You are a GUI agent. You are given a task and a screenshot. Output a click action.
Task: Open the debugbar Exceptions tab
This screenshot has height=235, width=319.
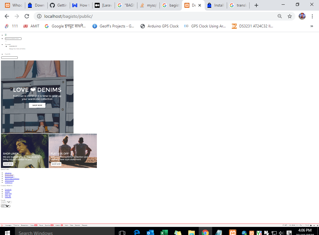[25, 225]
